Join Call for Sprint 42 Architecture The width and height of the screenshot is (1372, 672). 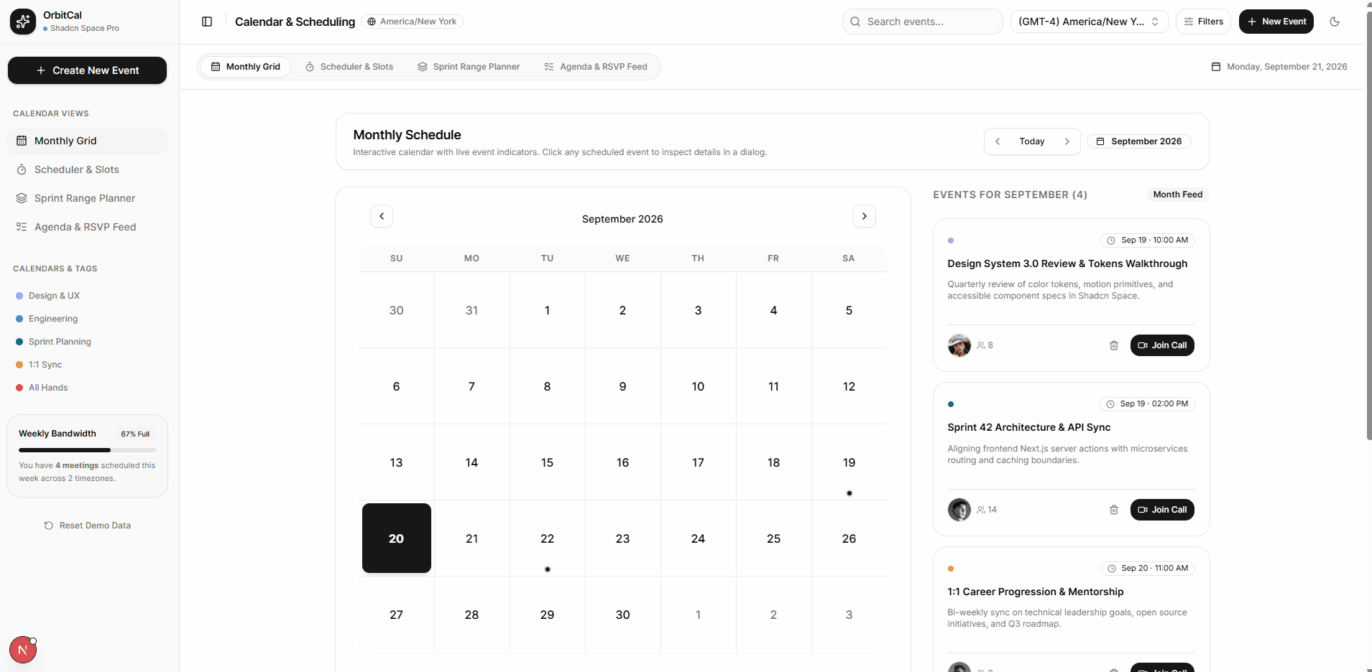click(1162, 510)
